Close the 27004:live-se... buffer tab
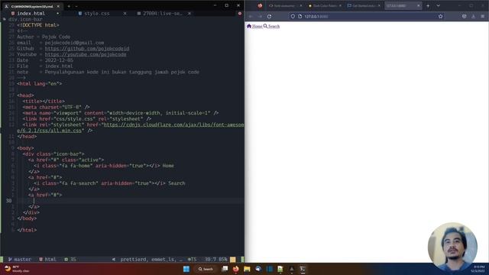 (189, 14)
